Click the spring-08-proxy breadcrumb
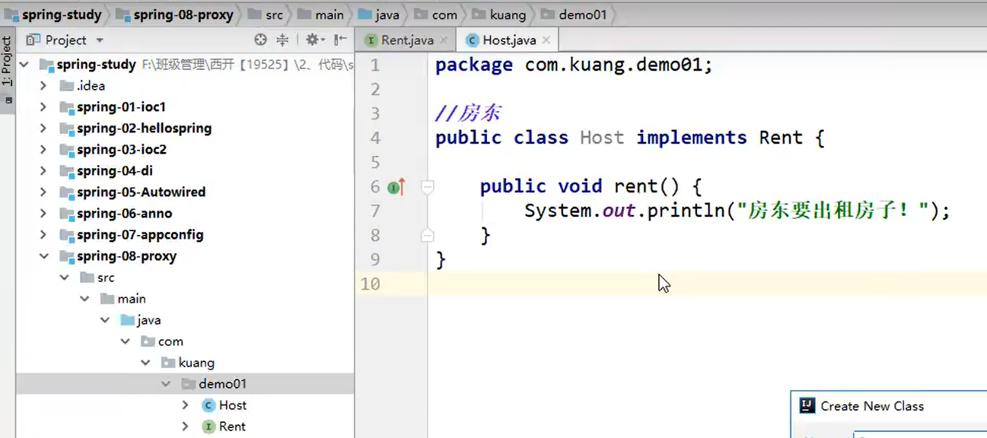This screenshot has width=987, height=438. pyautogui.click(x=175, y=14)
